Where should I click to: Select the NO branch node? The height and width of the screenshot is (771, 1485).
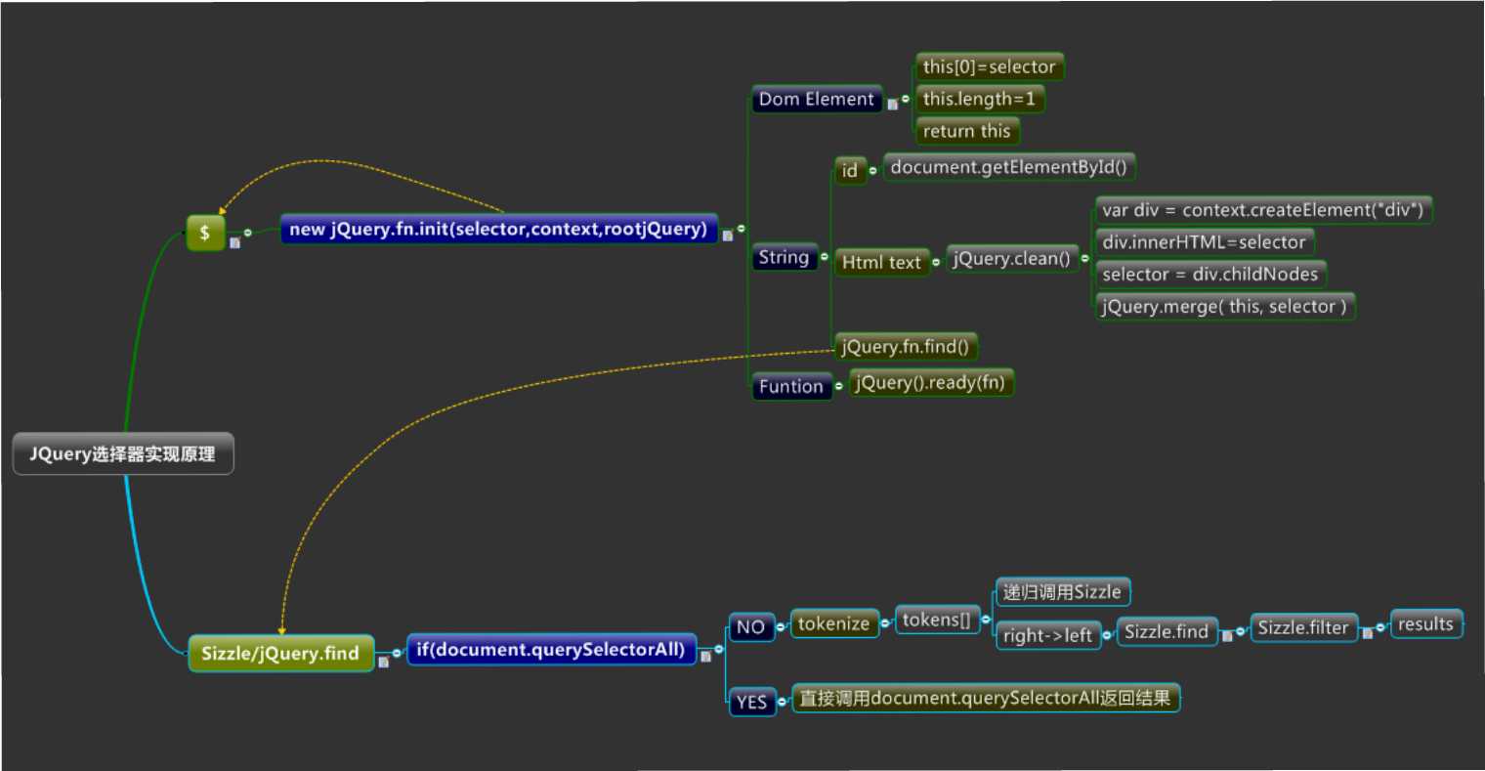pos(751,627)
